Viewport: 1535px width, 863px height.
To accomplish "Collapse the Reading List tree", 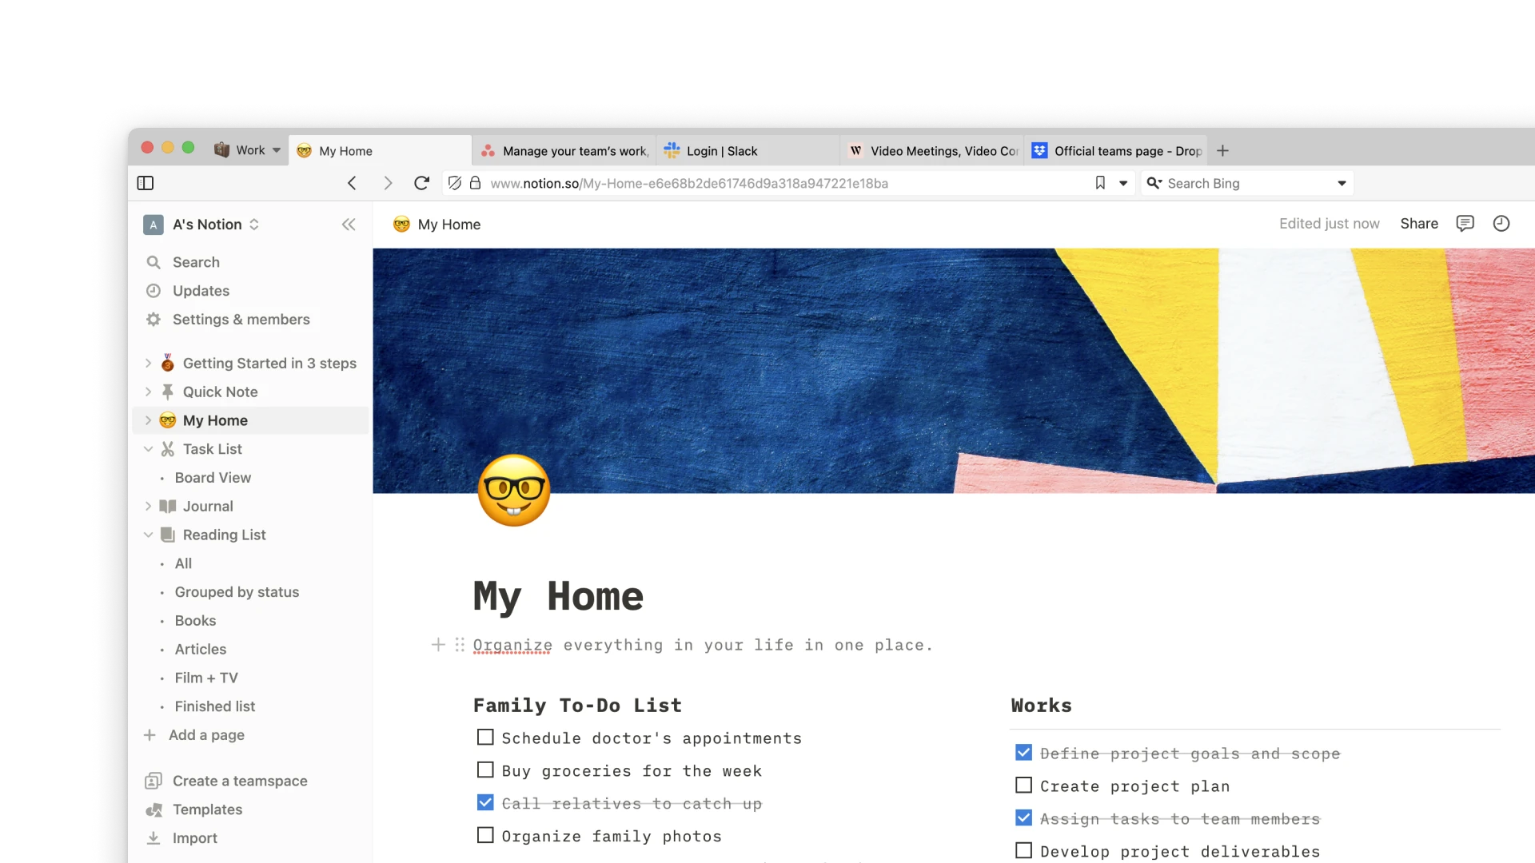I will point(148,535).
